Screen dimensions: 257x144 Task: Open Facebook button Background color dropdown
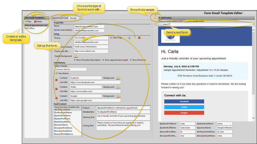pyautogui.click(x=118, y=78)
